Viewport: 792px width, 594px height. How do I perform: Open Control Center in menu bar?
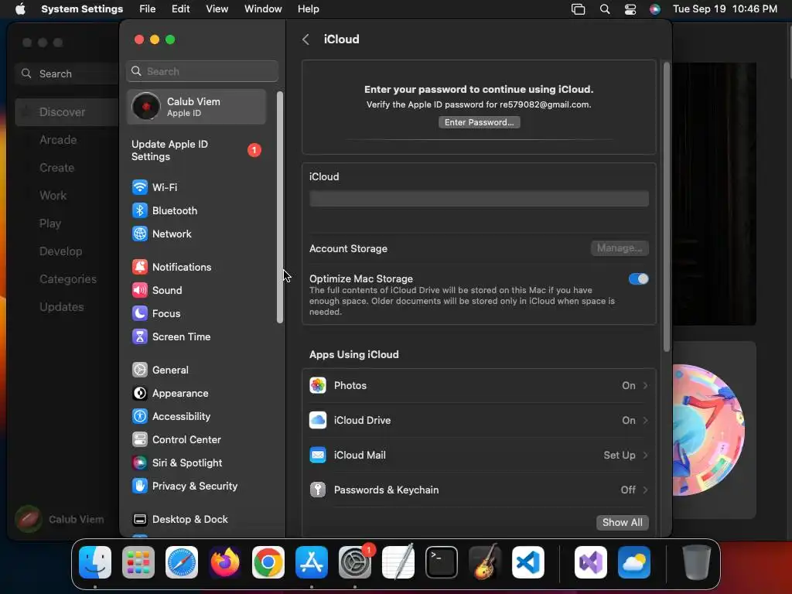click(x=630, y=9)
